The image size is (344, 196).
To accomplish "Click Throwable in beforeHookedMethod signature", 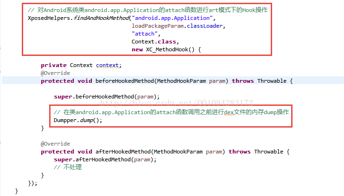I will coord(272,81).
